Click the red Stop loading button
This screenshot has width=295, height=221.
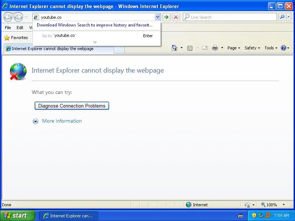[x=176, y=17]
